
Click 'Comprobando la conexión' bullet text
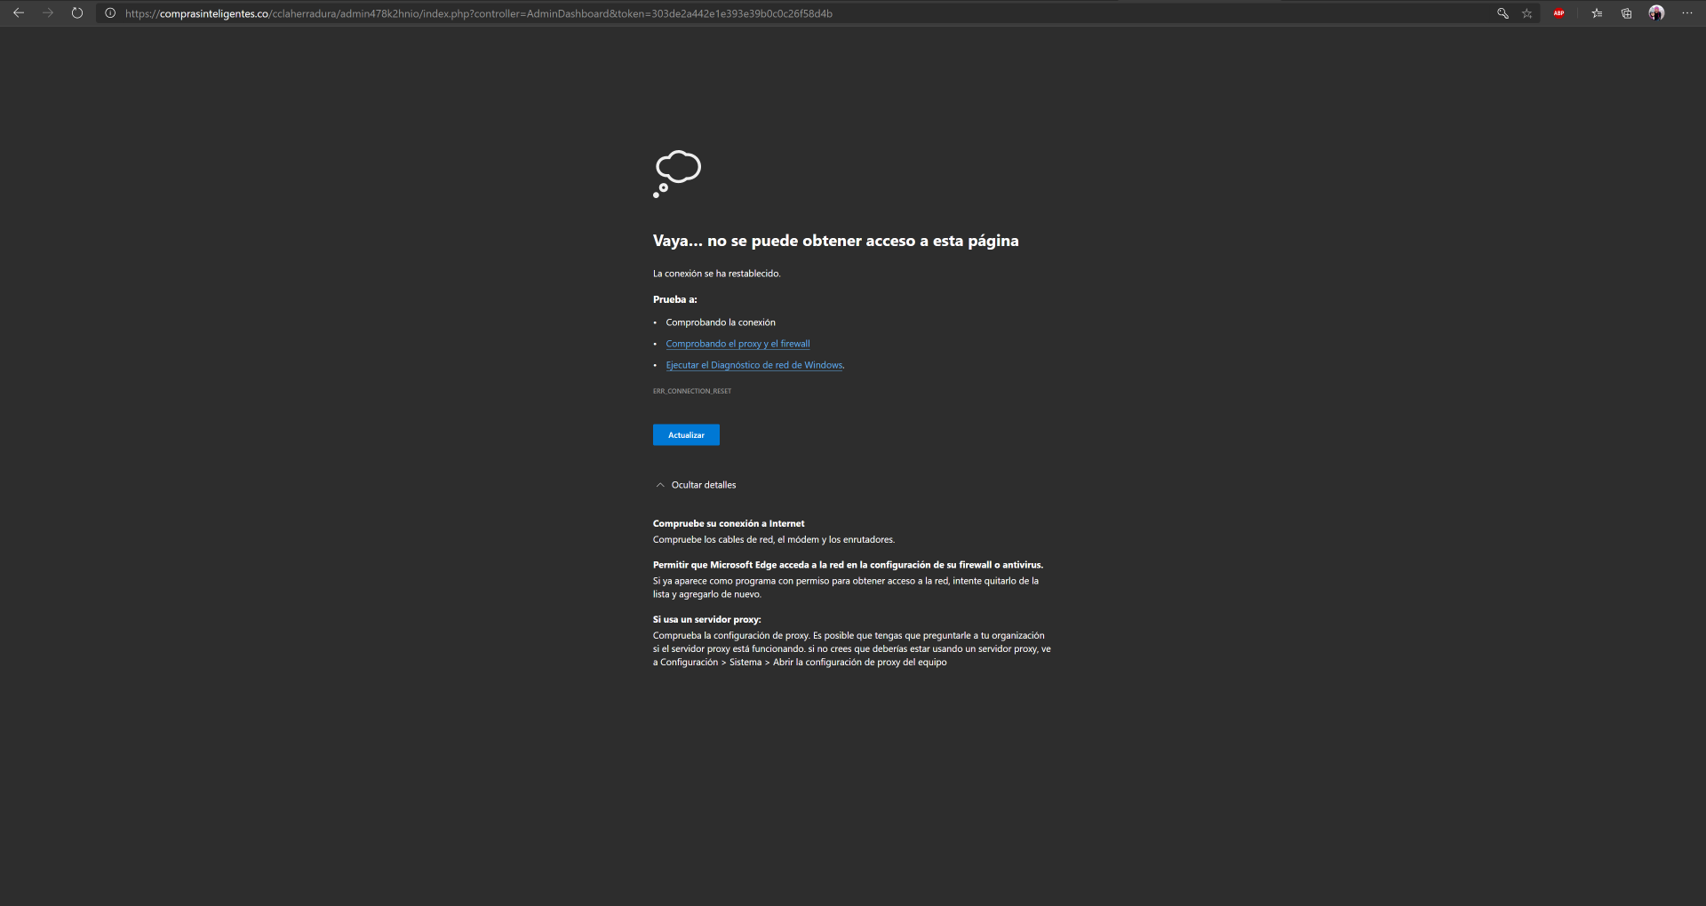tap(721, 322)
